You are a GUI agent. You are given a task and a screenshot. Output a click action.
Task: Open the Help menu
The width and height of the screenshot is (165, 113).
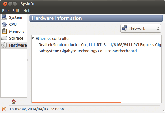(x=27, y=11)
